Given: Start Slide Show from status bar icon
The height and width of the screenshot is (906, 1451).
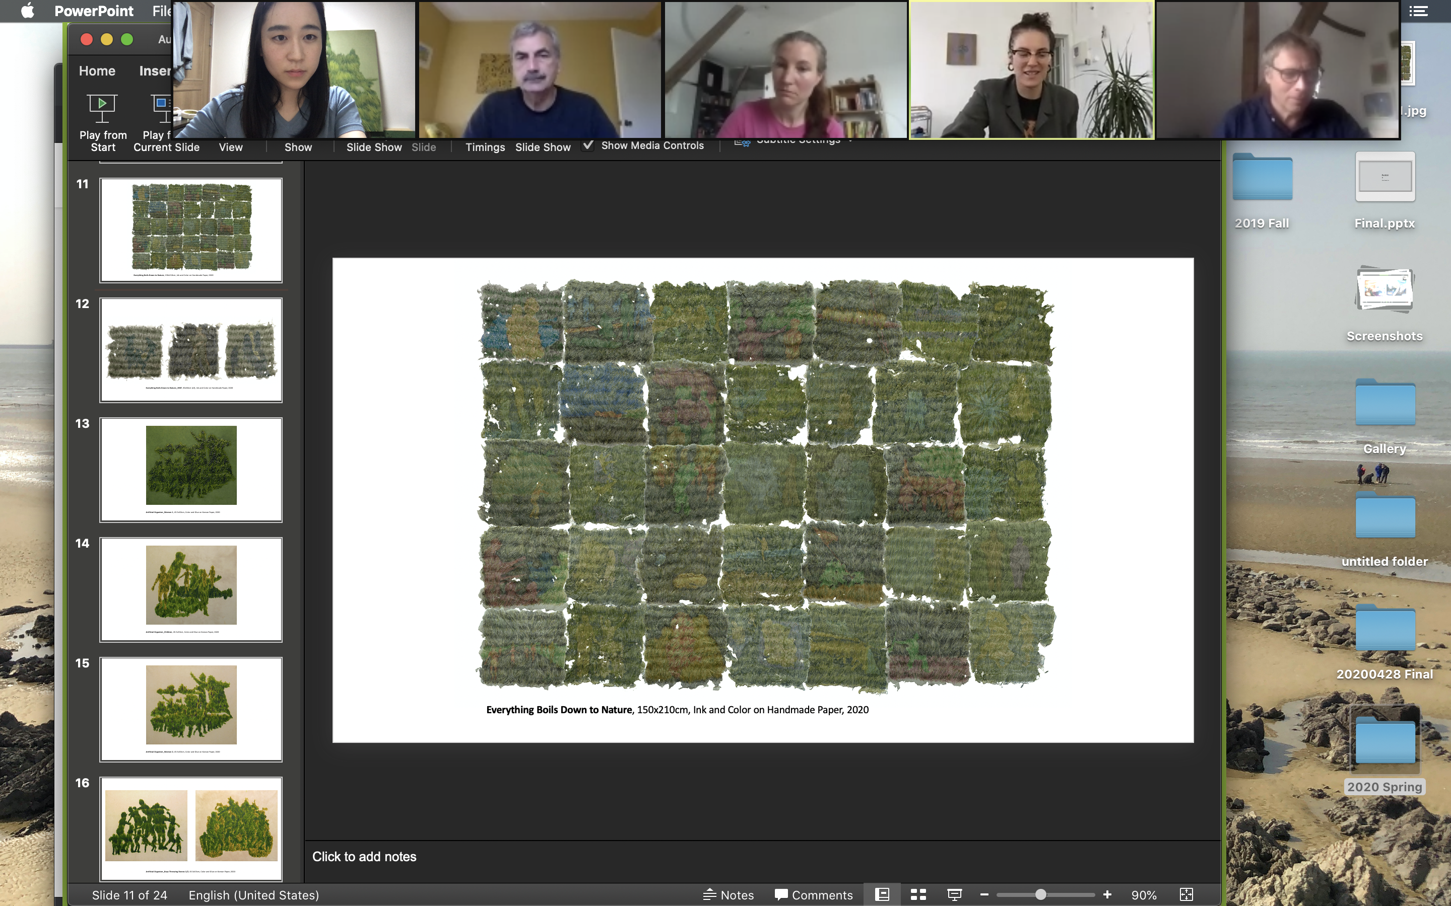Looking at the screenshot, I should 954,894.
